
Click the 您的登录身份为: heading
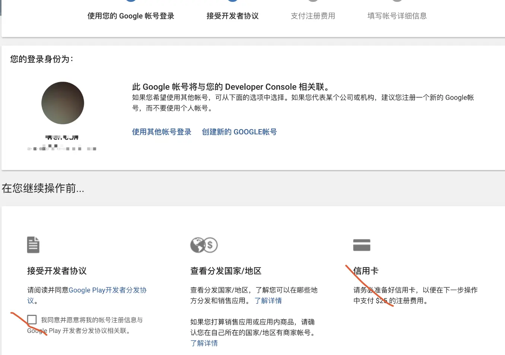click(x=42, y=59)
